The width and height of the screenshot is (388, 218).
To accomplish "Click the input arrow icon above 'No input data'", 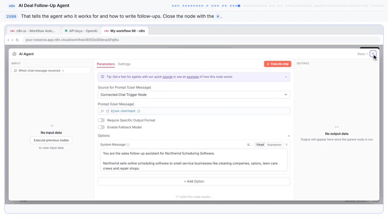I will 51,126.
